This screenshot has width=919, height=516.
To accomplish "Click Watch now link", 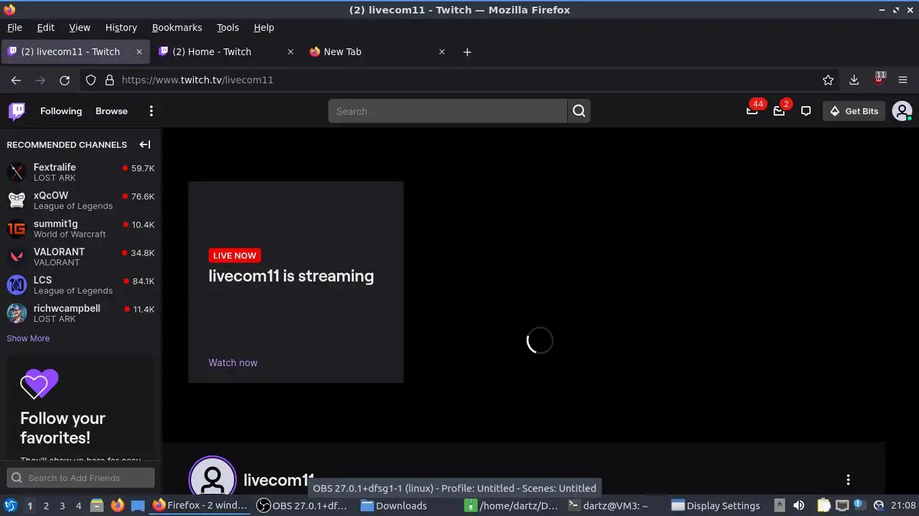I will pos(233,363).
